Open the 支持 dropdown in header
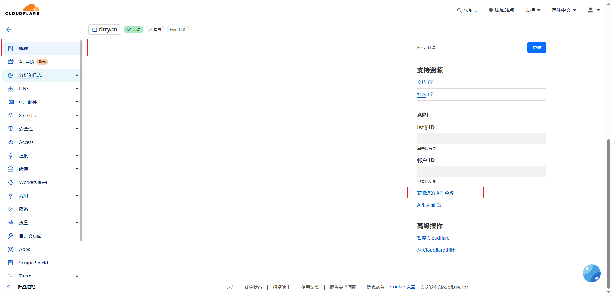611x296 pixels. pyautogui.click(x=533, y=10)
